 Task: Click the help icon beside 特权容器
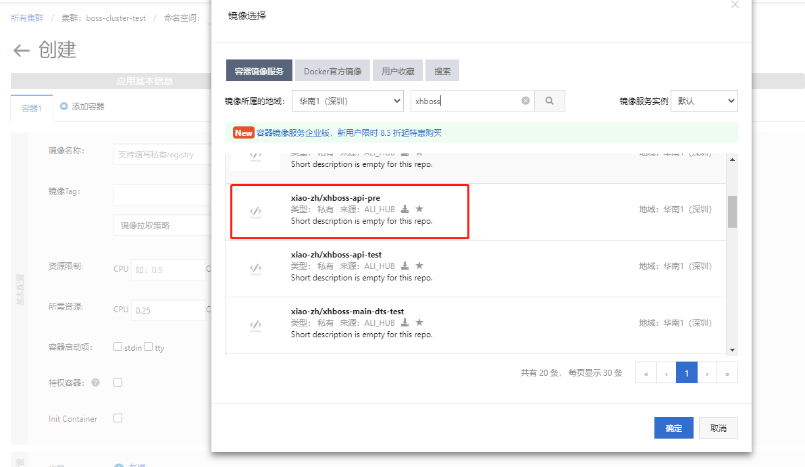95,383
